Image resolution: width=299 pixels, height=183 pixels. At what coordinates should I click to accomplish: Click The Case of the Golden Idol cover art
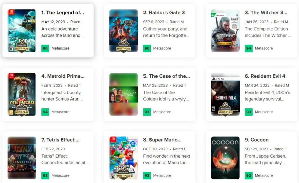123,94
